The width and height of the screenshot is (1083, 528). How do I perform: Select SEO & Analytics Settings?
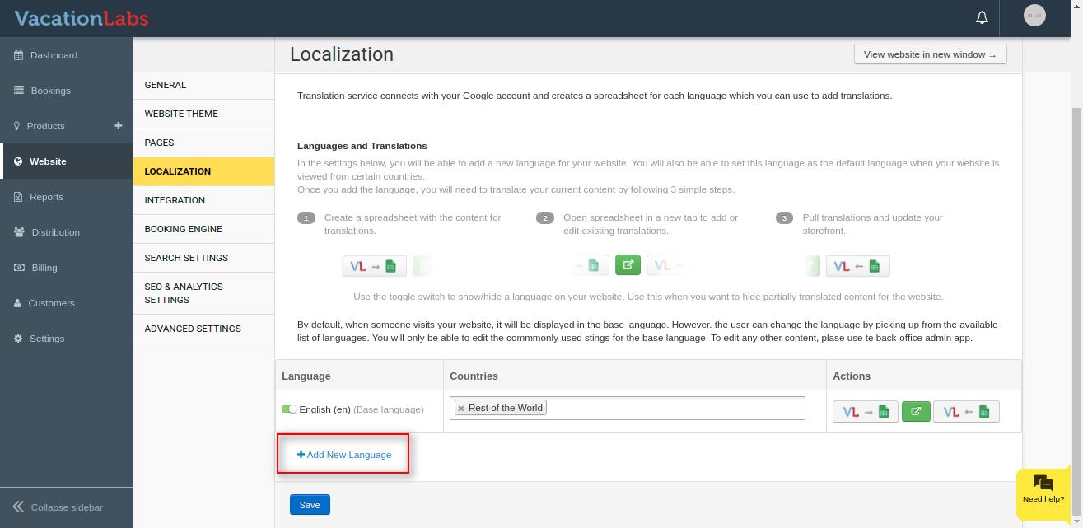pos(184,293)
